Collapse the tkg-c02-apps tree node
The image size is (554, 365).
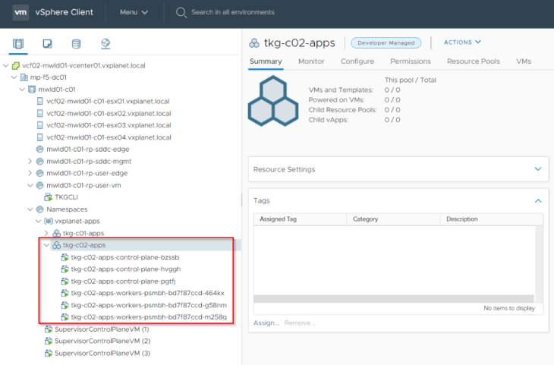click(46, 245)
